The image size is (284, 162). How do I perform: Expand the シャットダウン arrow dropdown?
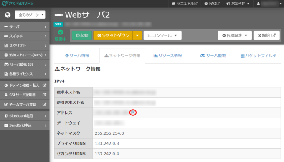pos(137,35)
